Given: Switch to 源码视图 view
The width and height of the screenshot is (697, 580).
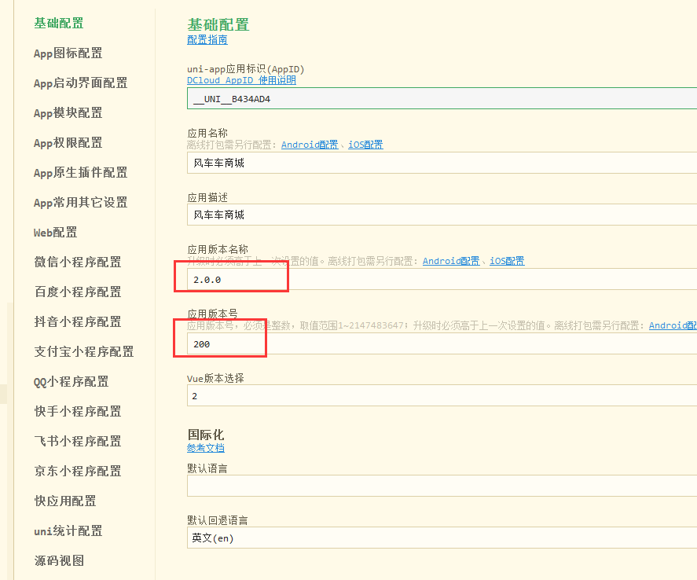Looking at the screenshot, I should pos(58,560).
